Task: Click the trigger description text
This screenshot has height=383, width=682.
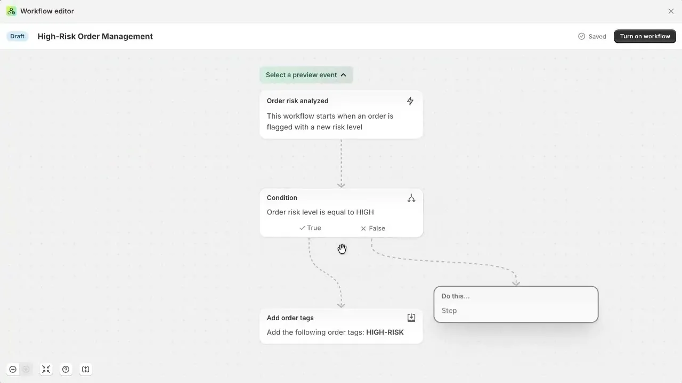Action: coord(330,121)
